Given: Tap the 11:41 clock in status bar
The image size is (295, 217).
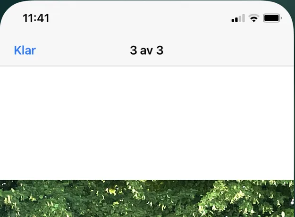Looking at the screenshot, I should pos(36,18).
